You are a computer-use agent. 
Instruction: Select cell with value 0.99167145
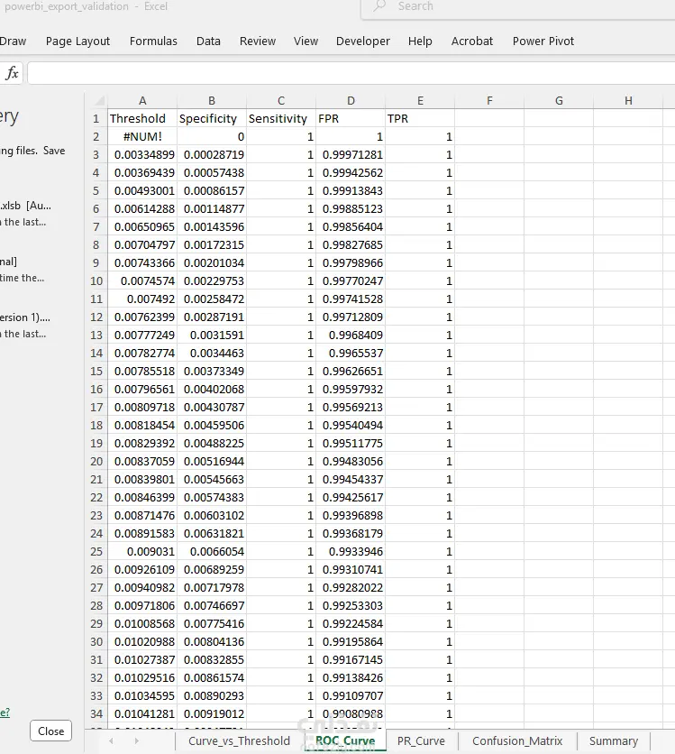pos(351,660)
